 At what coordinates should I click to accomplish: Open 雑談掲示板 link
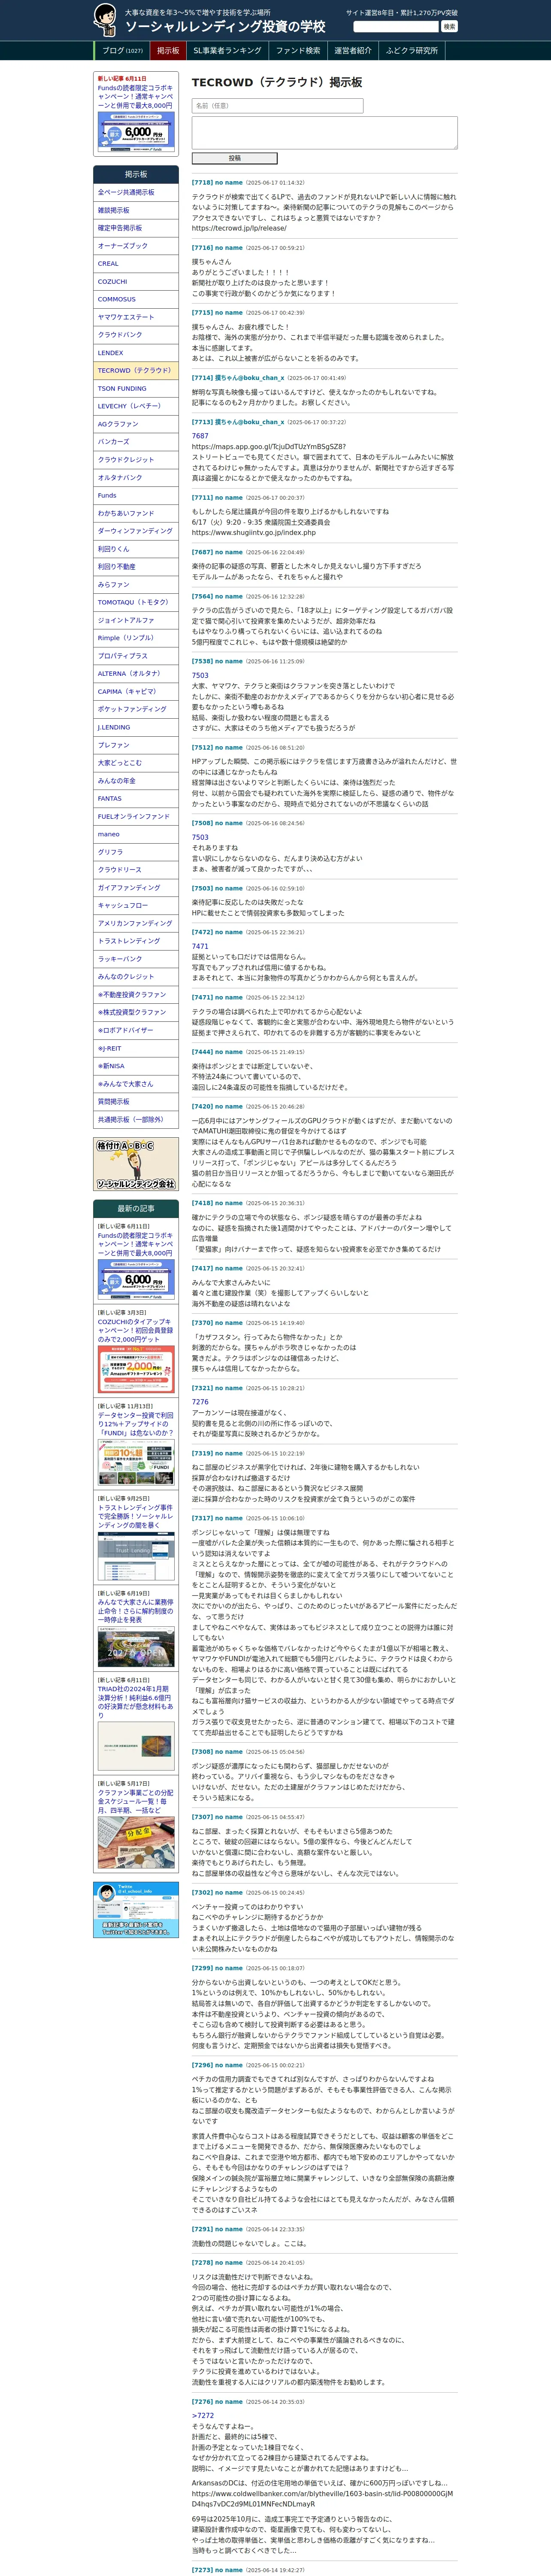(136, 210)
